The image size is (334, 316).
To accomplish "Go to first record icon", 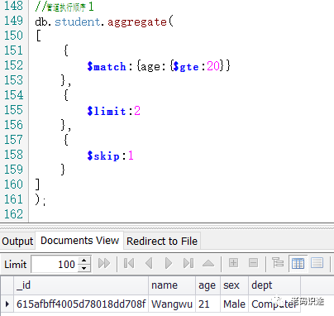I will tap(129, 264).
